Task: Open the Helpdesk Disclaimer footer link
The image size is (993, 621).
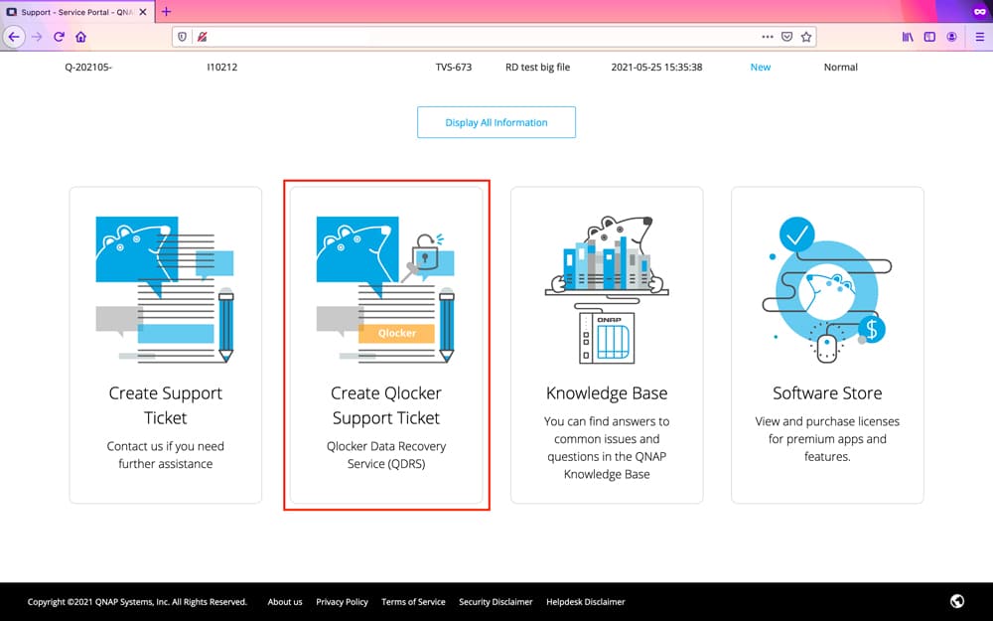Action: 586,602
